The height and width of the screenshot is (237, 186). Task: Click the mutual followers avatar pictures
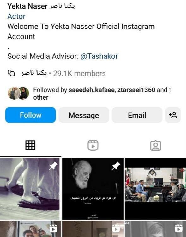coord(18,93)
